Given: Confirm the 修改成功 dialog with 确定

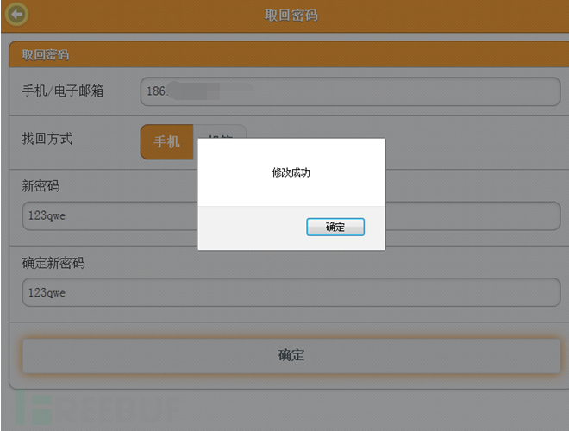Looking at the screenshot, I should [335, 227].
